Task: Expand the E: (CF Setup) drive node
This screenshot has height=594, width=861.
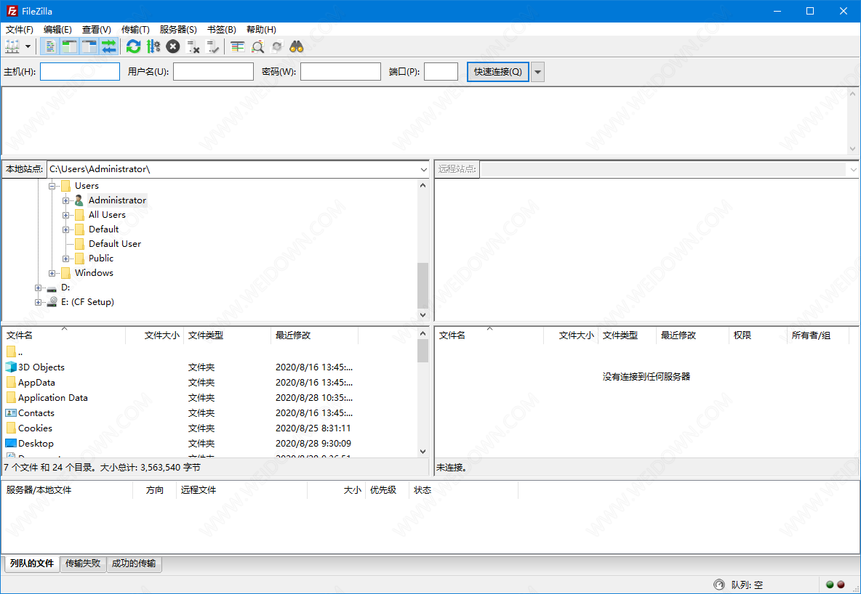Action: pyautogui.click(x=38, y=302)
